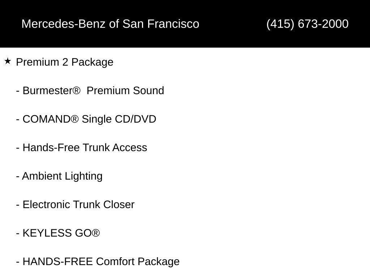Click the Mercedes-Benz of San Francisco title

(111, 24)
